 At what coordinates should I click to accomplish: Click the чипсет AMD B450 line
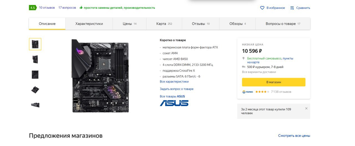(x=175, y=59)
